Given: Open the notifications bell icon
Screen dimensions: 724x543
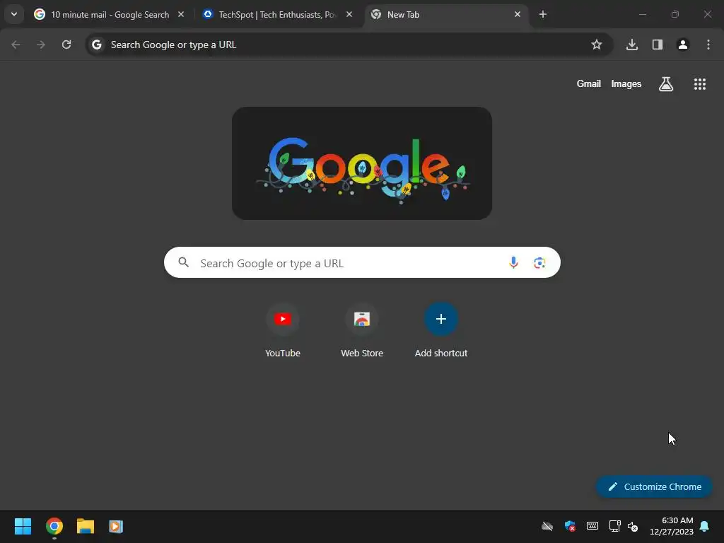Looking at the screenshot, I should click(705, 526).
